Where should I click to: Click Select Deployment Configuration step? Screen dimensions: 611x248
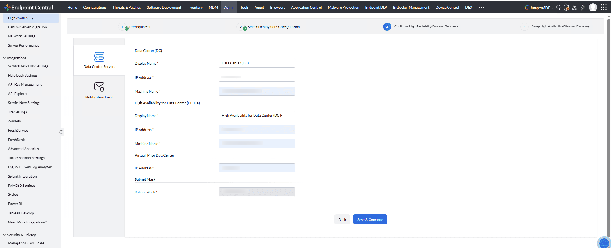point(274,27)
